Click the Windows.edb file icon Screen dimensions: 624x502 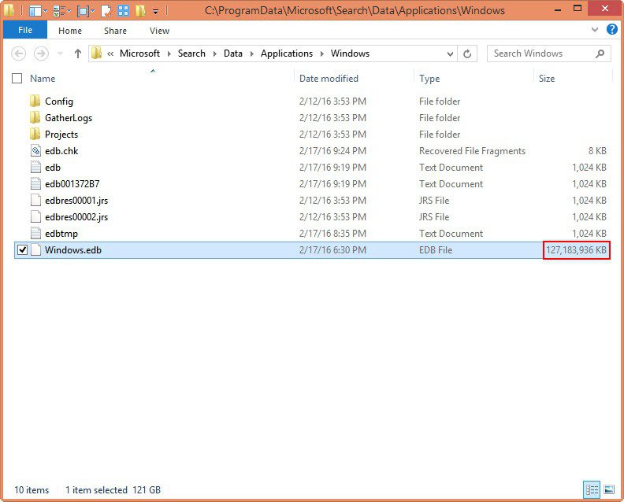35,250
